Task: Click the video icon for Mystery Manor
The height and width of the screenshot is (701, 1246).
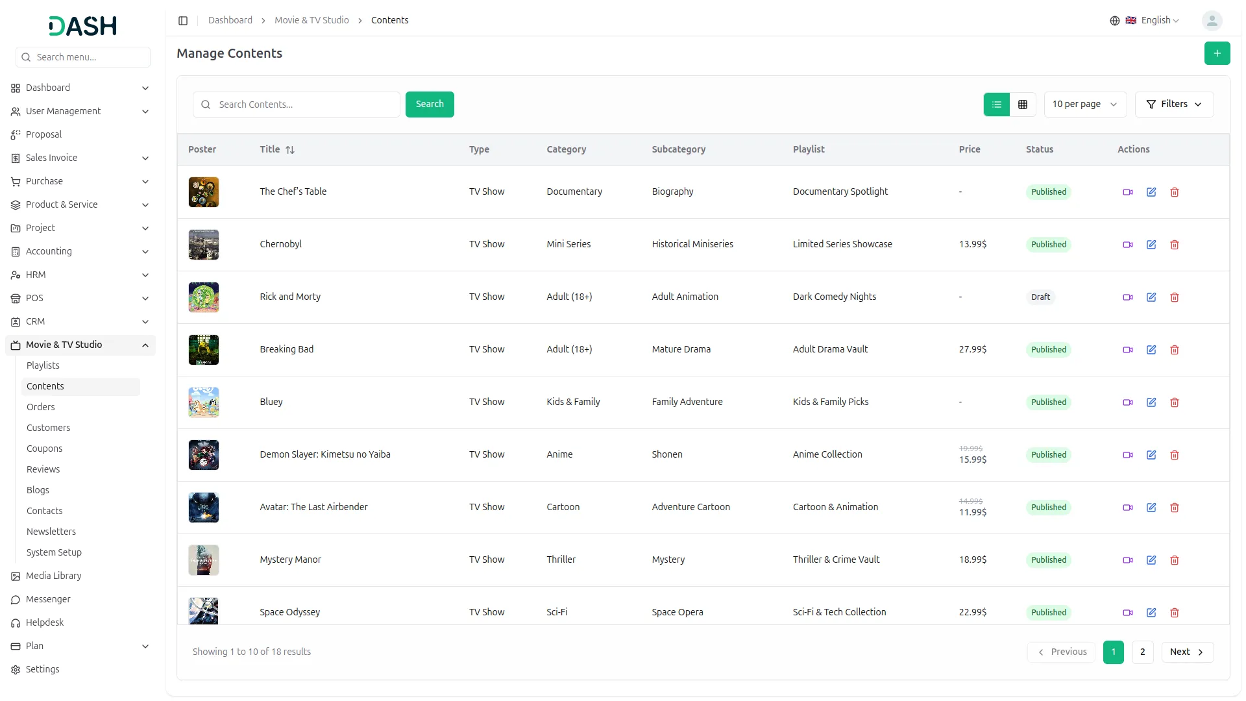Action: (1128, 560)
